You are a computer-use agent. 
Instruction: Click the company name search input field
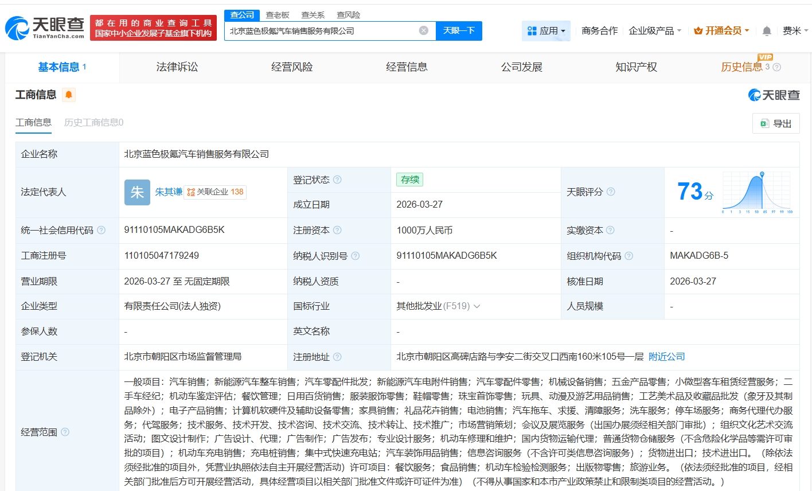321,31
